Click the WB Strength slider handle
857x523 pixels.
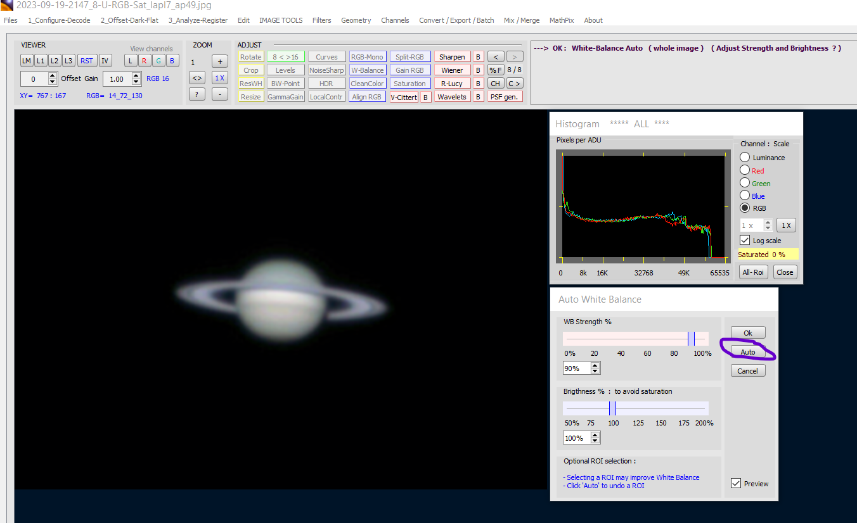coord(691,339)
